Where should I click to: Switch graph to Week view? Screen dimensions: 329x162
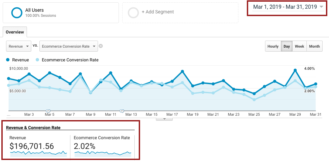(x=299, y=46)
